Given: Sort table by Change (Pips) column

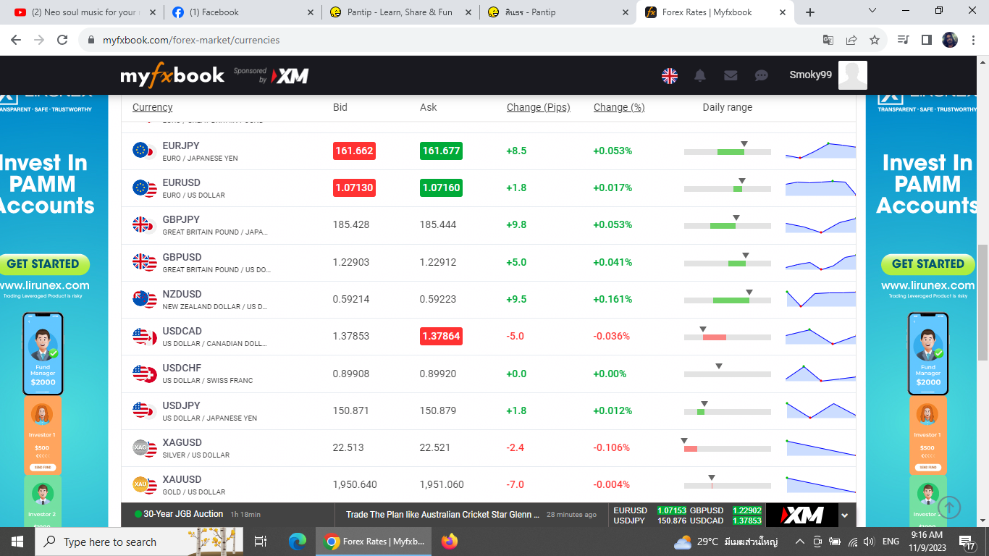Looking at the screenshot, I should (539, 107).
